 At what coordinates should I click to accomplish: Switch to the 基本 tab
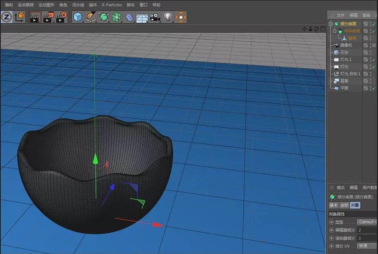(334, 205)
